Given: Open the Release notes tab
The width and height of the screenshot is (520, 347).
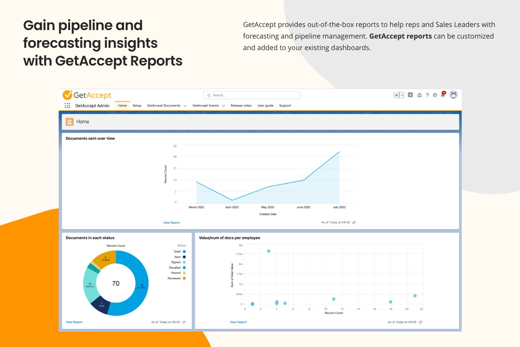Looking at the screenshot, I should coord(241,105).
